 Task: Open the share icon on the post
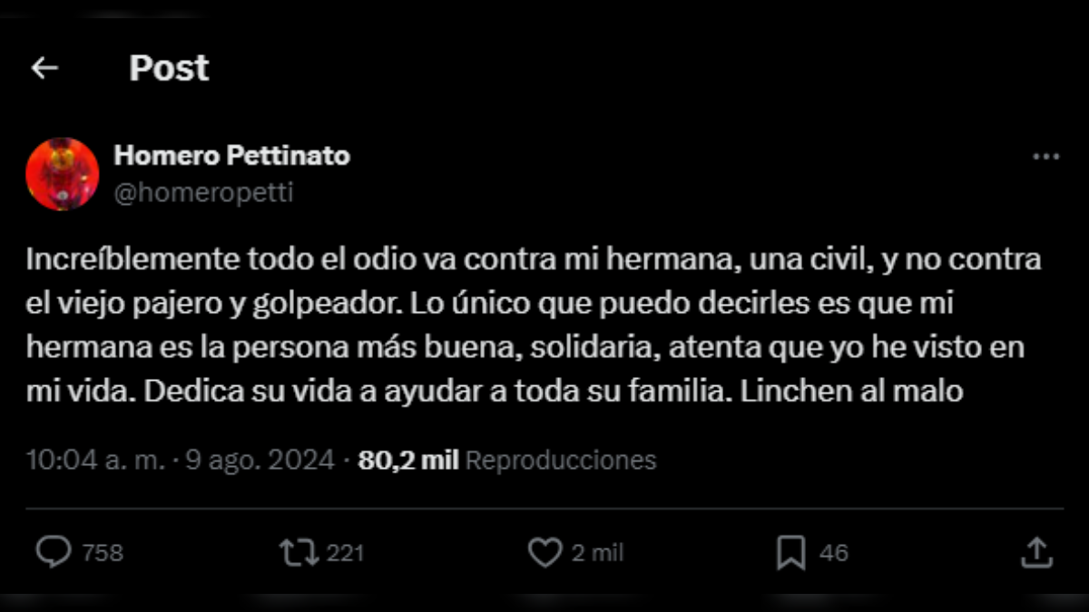pyautogui.click(x=1037, y=550)
